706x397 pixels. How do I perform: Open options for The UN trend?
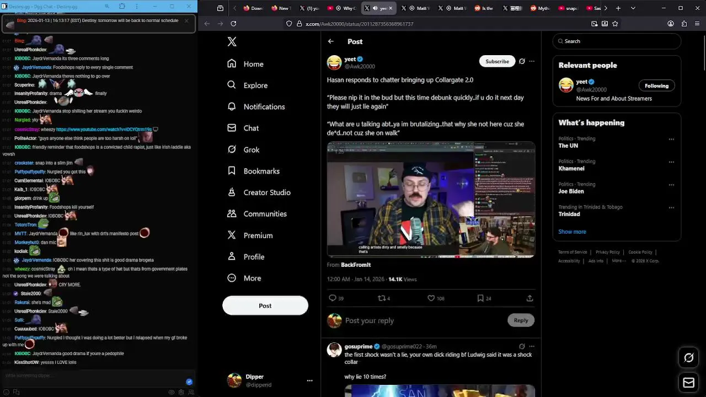pyautogui.click(x=671, y=139)
